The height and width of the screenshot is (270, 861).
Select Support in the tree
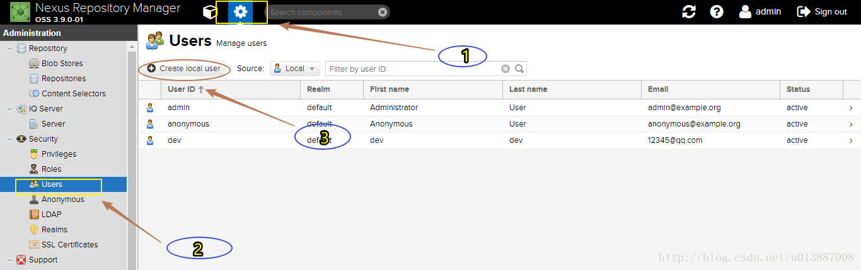[x=43, y=260]
